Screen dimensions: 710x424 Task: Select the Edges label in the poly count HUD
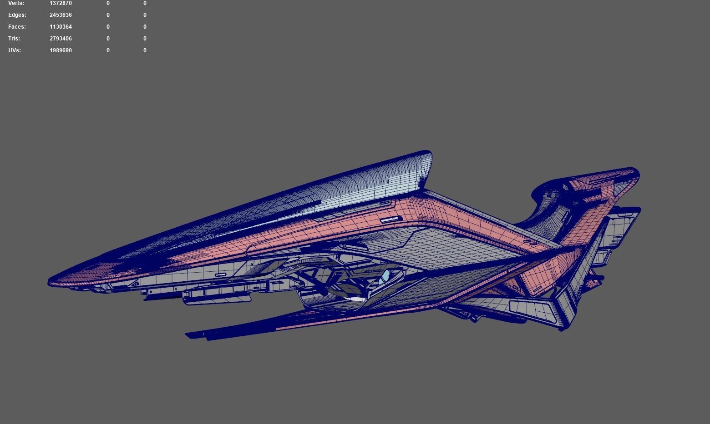[17, 15]
